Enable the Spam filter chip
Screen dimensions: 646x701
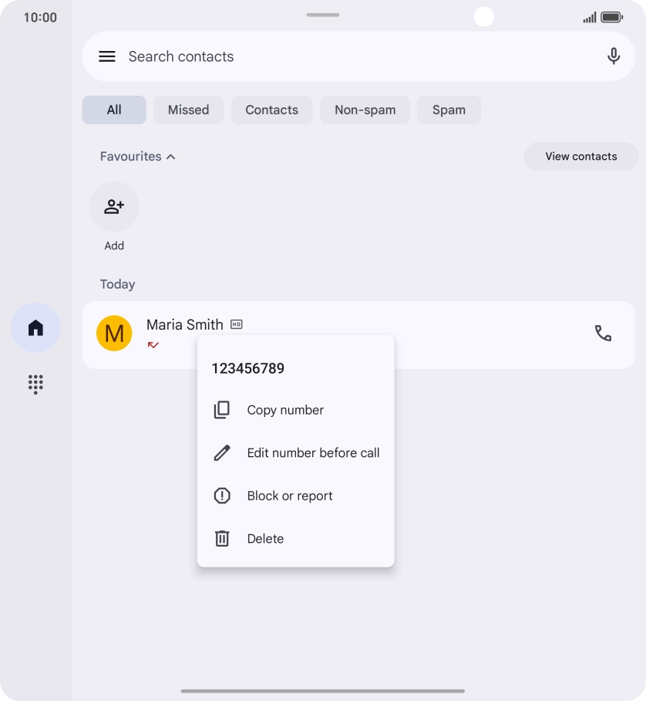pyautogui.click(x=449, y=110)
